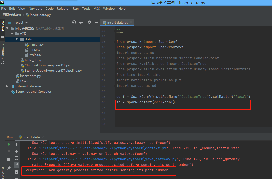Toggle scroll to end icon in Run console
The width and height of the screenshot is (272, 179).
coord(17,165)
